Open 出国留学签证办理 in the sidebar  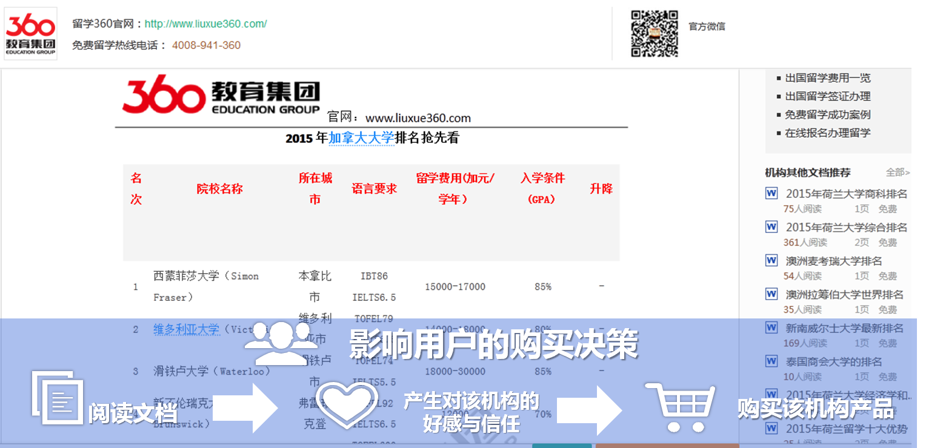[x=828, y=96]
